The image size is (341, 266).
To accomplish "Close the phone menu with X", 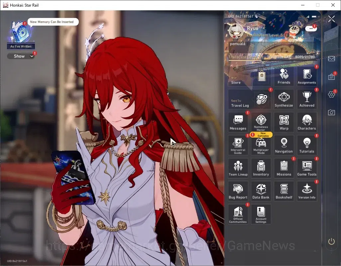I will pos(331,19).
